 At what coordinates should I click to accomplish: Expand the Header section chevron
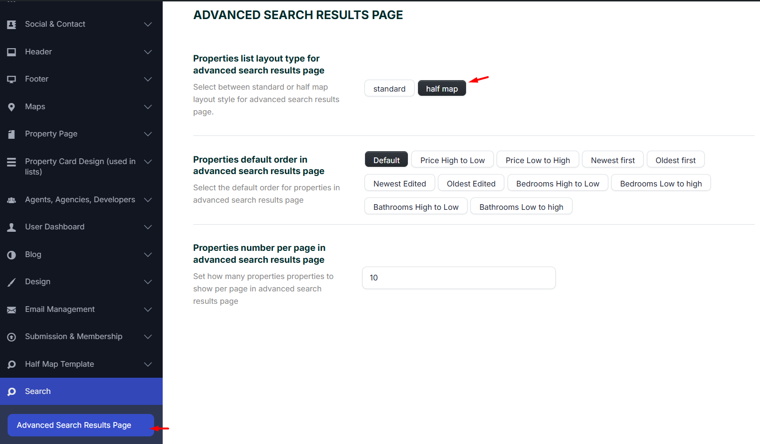coord(148,52)
